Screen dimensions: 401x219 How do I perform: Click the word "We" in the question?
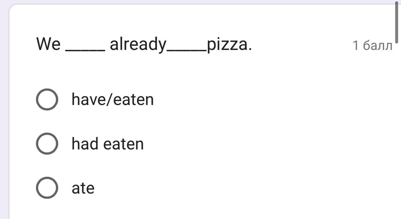click(x=48, y=44)
